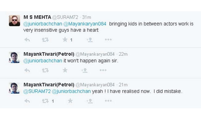Retweet M S MEHTA's tweet
The height and width of the screenshot is (119, 201).
click(x=45, y=40)
